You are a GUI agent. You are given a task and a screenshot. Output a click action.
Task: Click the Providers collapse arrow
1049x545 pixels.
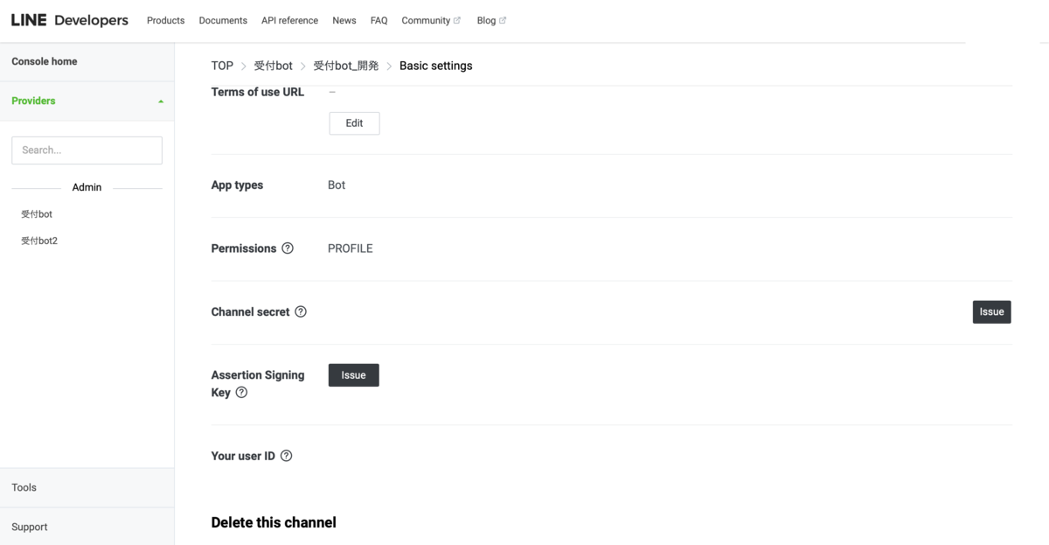161,101
